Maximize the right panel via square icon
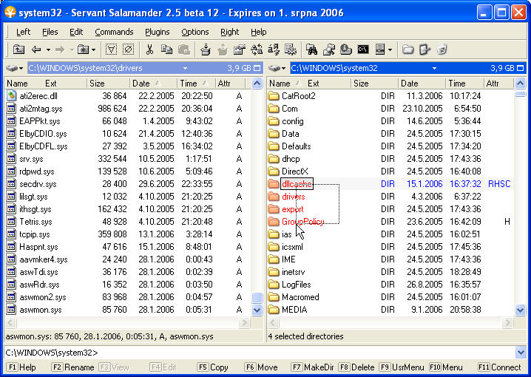Screen dimensions: 531x377 (x=521, y=68)
